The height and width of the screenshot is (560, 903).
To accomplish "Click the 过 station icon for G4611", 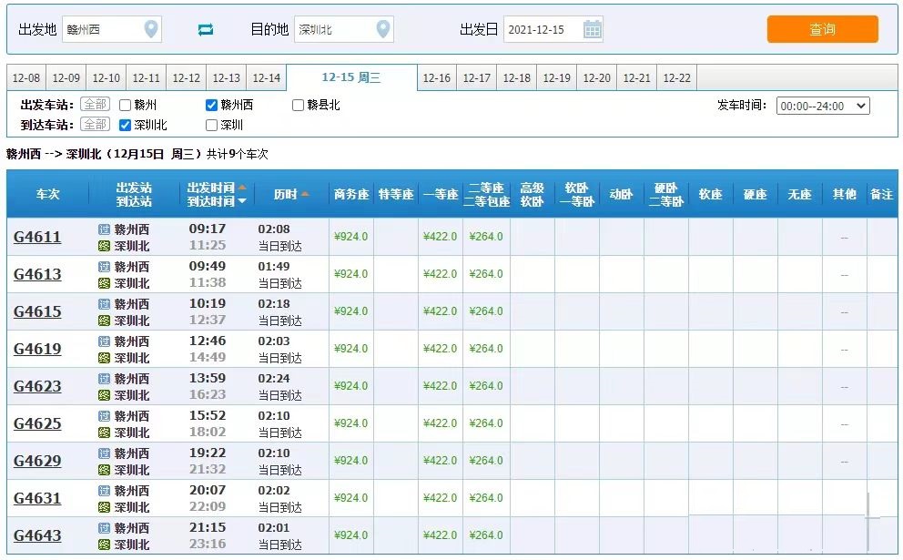I will 104,229.
